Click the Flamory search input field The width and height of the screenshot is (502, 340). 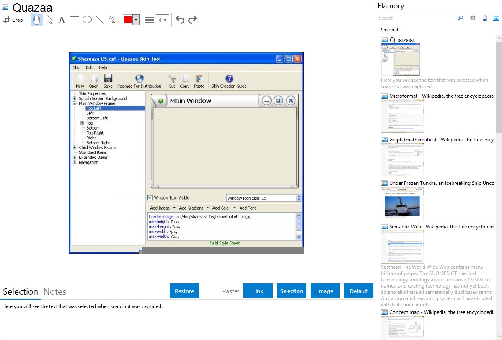417,18
